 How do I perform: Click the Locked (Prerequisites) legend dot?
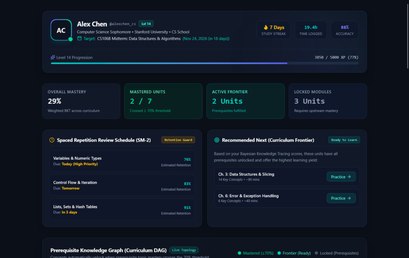pyautogui.click(x=316, y=253)
